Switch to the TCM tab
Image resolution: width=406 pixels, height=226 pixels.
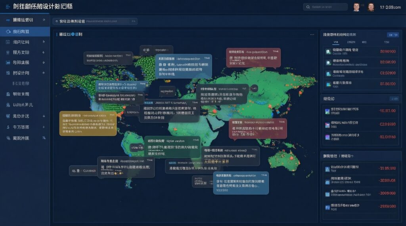pos(387,42)
